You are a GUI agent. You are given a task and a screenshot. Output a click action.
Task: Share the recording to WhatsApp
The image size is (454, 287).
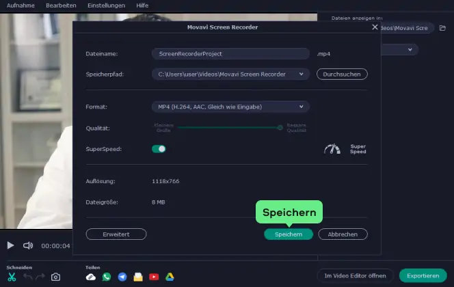pos(107,277)
